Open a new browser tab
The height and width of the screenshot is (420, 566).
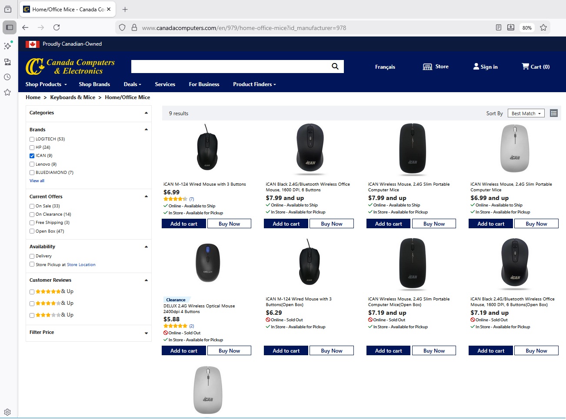pyautogui.click(x=125, y=9)
